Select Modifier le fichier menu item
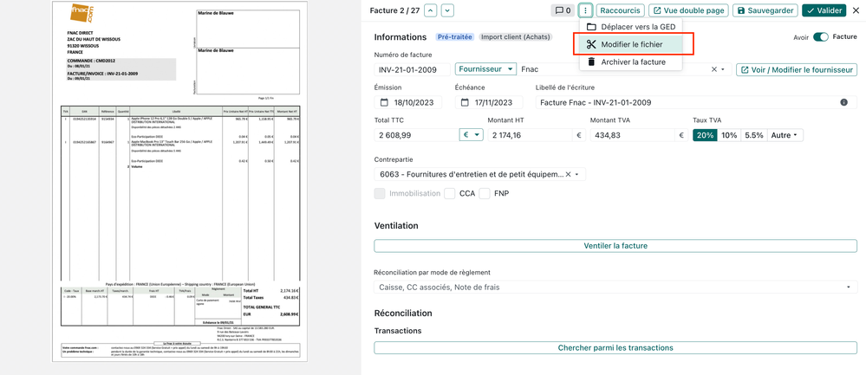Screen dimensions: 866x375 pos(631,44)
